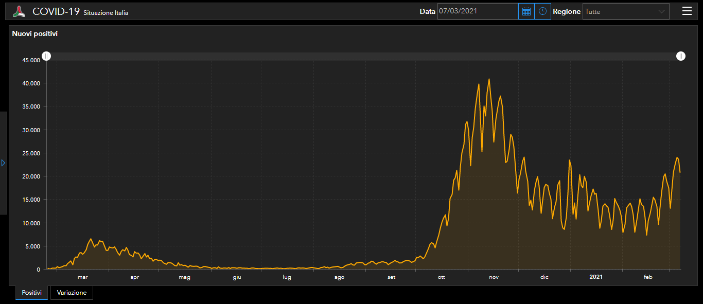Click the Data field showing 07/03/2021
703x304 pixels.
click(477, 11)
